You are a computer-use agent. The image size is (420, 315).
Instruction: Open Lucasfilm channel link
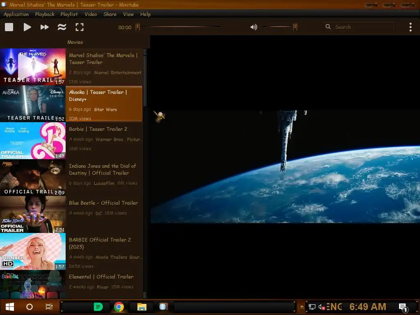pyautogui.click(x=104, y=183)
